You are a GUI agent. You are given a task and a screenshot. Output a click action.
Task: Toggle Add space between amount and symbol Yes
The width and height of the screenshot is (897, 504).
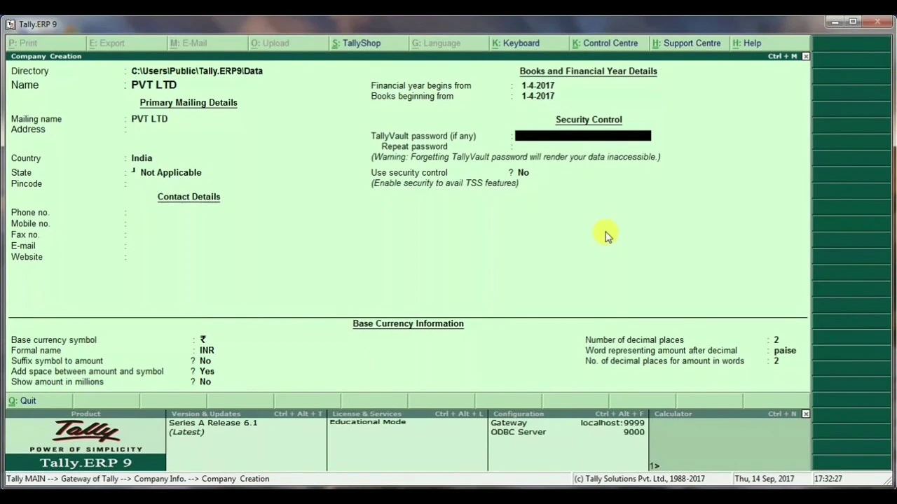(207, 372)
